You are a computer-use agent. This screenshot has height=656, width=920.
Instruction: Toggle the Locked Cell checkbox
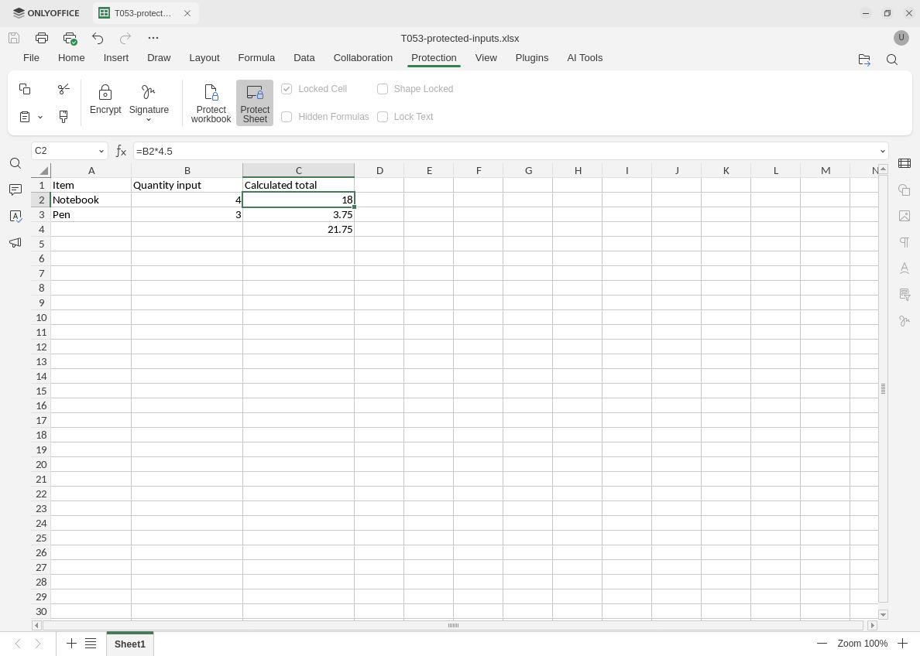pyautogui.click(x=287, y=88)
